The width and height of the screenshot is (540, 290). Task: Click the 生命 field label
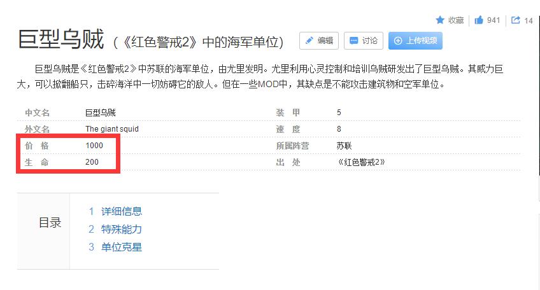coord(37,162)
